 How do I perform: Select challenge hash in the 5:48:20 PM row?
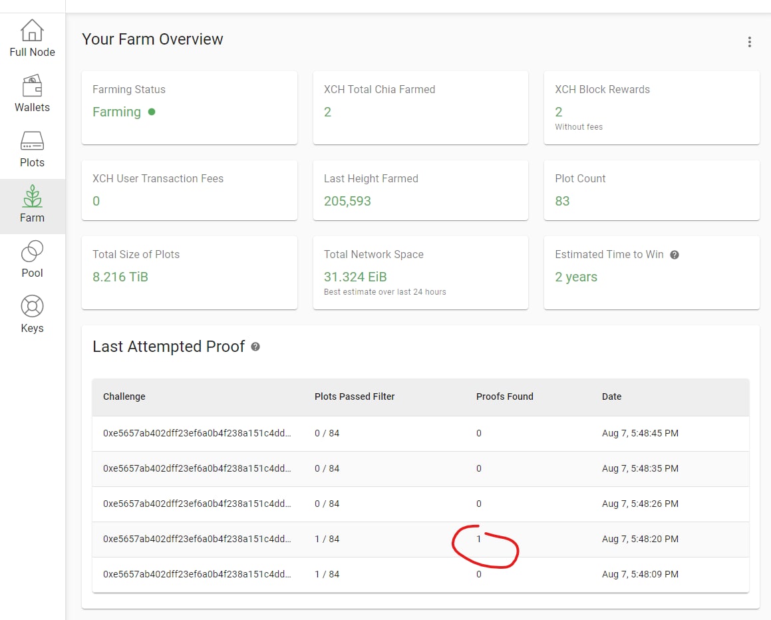(197, 539)
